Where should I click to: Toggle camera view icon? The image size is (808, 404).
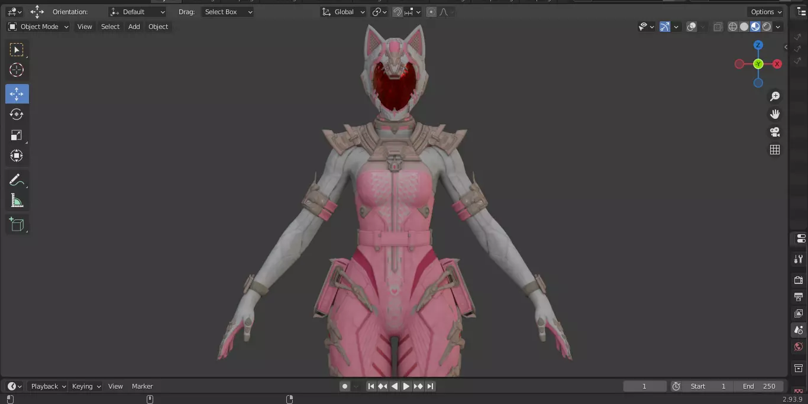775,132
